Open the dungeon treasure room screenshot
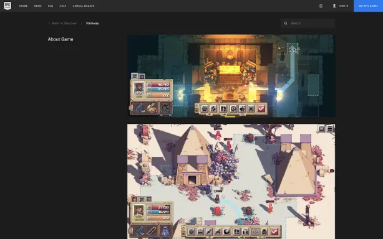Image resolution: width=383 pixels, height=239 pixels. pos(231,76)
